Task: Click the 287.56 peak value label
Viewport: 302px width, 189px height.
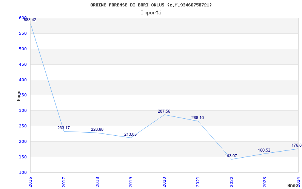Action: pyautogui.click(x=164, y=111)
